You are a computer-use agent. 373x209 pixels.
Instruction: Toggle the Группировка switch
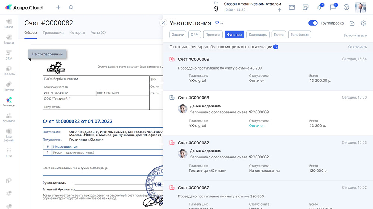pos(313,23)
